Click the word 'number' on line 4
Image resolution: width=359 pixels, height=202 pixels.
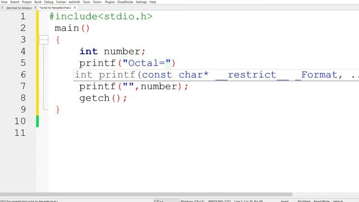click(122, 51)
